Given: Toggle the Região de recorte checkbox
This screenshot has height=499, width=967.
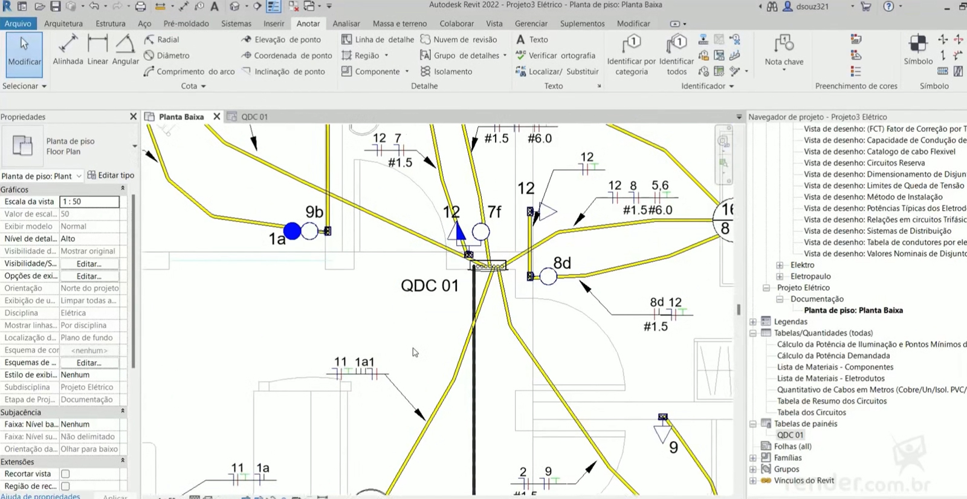Looking at the screenshot, I should [x=65, y=486].
